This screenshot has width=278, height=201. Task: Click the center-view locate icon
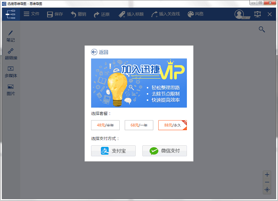[x=267, y=190]
